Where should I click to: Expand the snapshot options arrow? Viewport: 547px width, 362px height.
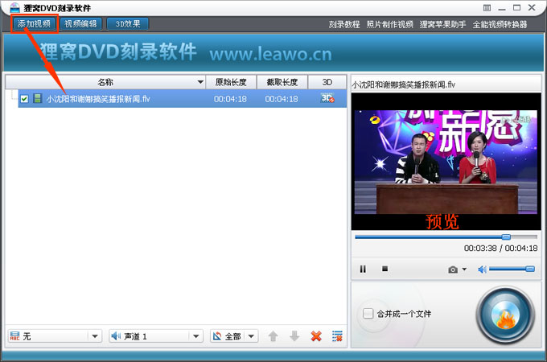pyautogui.click(x=464, y=269)
